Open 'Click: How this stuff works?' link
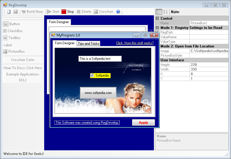Viewport: 231px width, 159px height. point(135,43)
